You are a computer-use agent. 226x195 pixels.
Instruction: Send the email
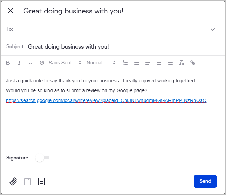click(205, 181)
